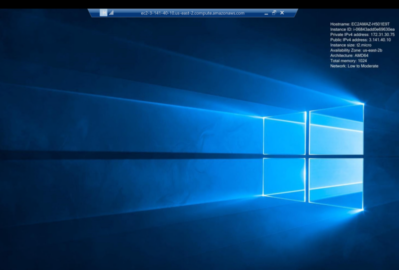This screenshot has height=270, width=399.
Task: Click the Network: Low to Moderate line
Action: click(354, 66)
